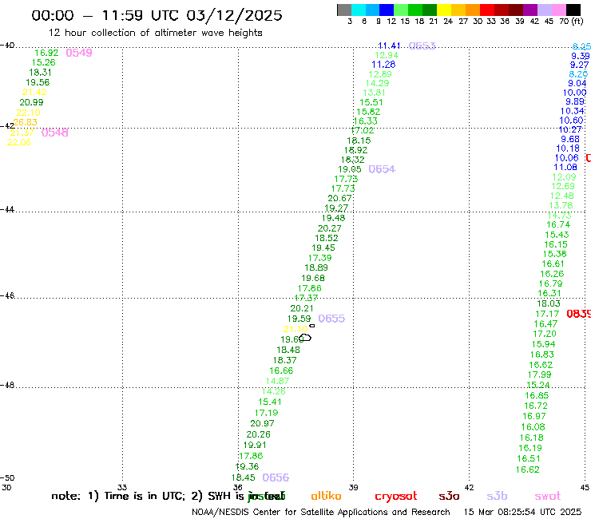Click the wave height value 17.02

click(x=363, y=131)
